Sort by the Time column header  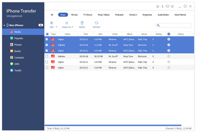[x=86, y=34]
